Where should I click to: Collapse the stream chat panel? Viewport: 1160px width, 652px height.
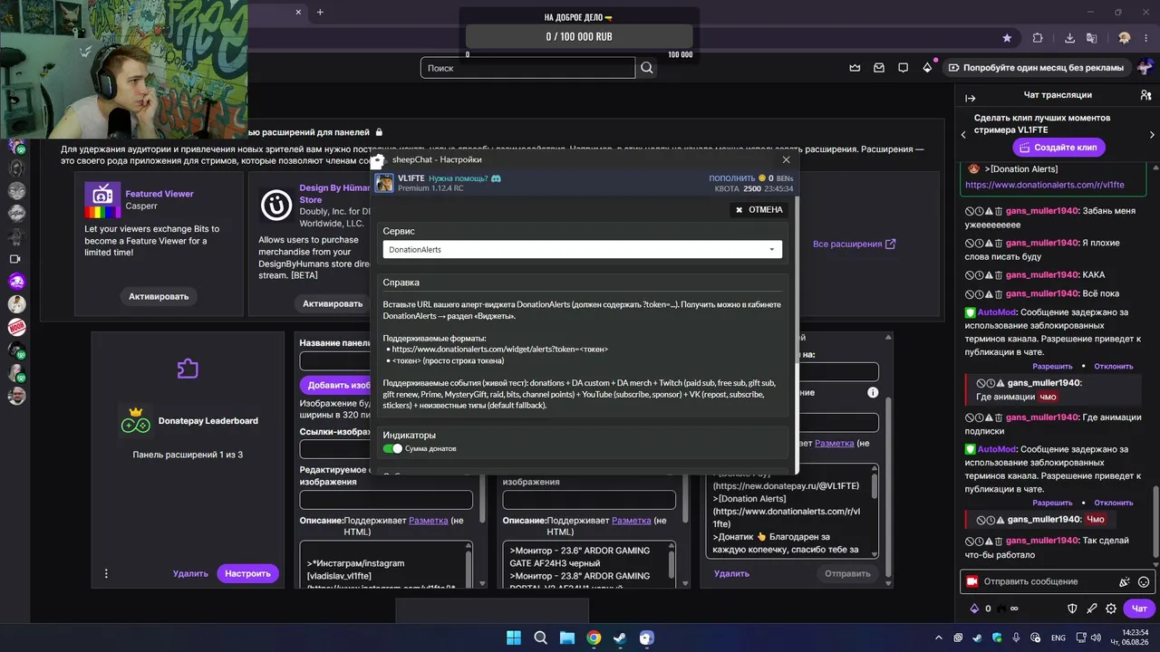click(970, 98)
